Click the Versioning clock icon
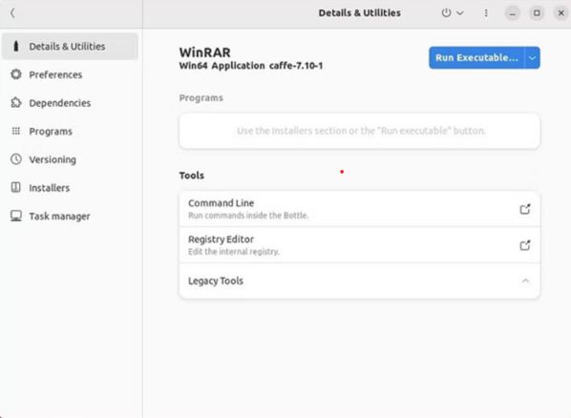This screenshot has width=571, height=418. (x=15, y=159)
